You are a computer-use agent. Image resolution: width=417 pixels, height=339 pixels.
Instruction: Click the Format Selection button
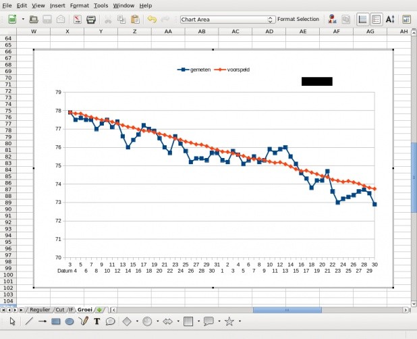298,20
